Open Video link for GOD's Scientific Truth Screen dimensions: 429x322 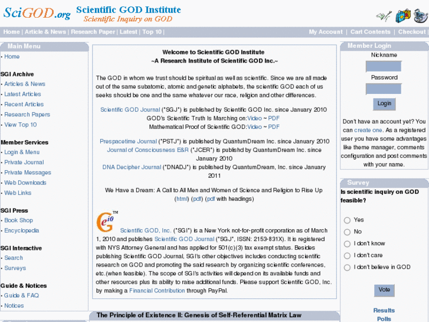pyautogui.click(x=254, y=118)
